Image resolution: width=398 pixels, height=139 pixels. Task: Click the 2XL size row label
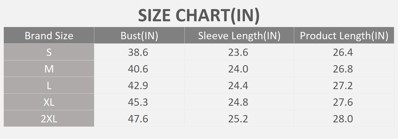coord(49,119)
